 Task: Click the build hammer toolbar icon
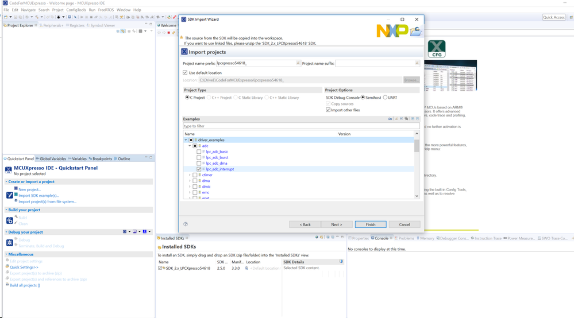pos(37,17)
